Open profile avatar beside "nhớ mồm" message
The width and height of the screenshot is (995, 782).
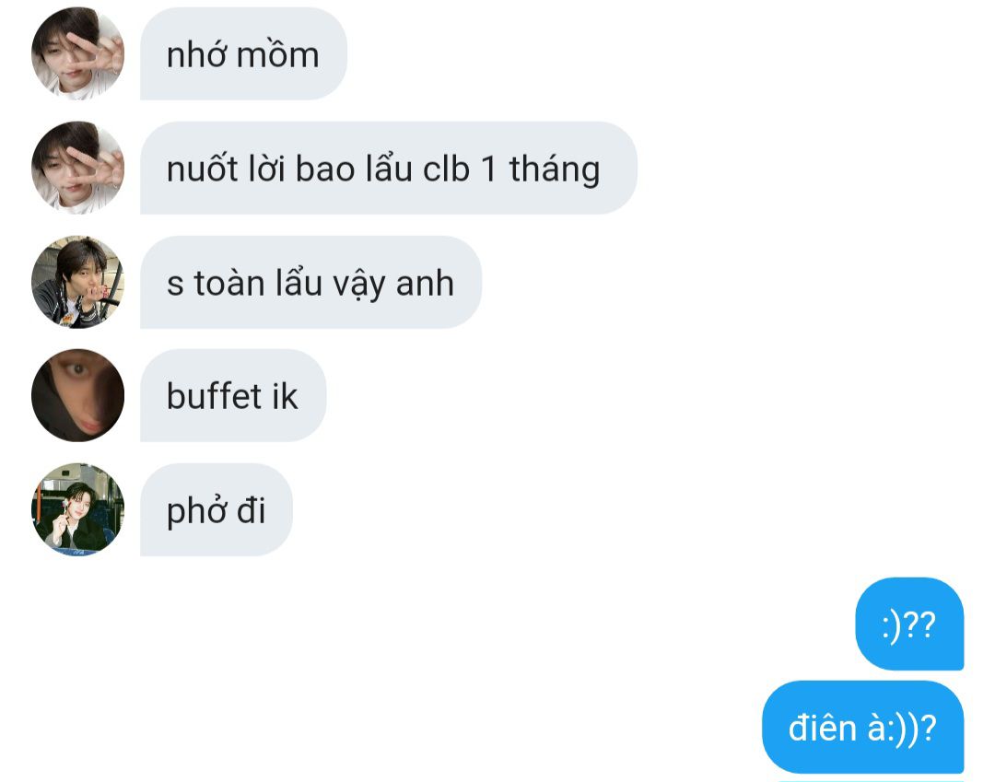[x=77, y=53]
